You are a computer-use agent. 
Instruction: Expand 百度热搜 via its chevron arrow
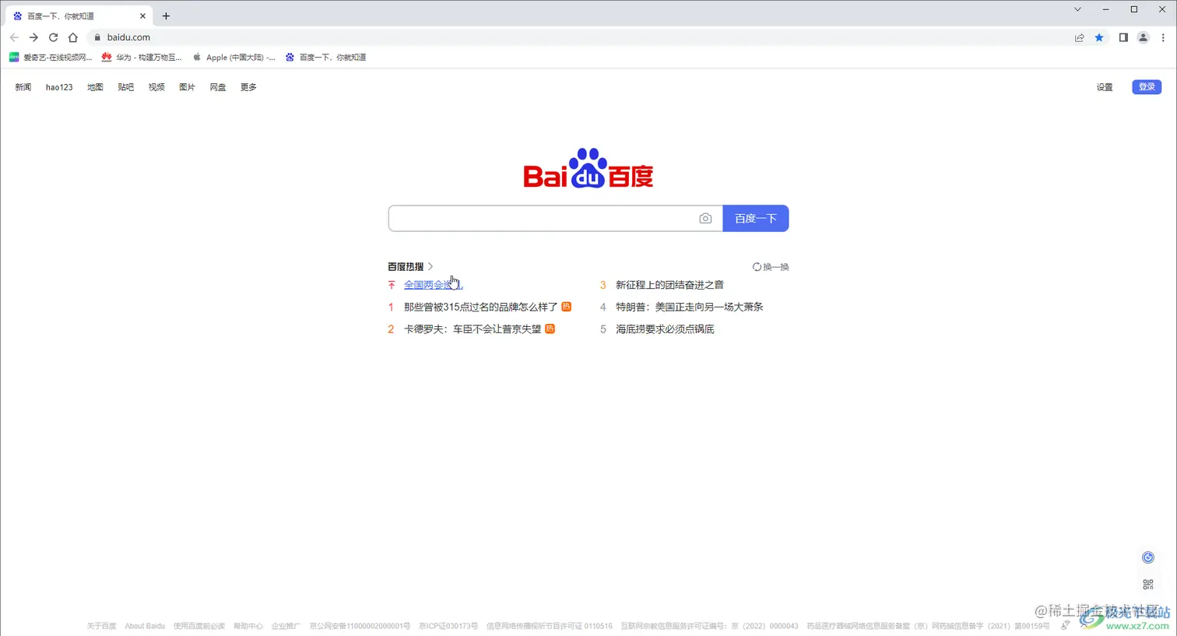pos(432,266)
